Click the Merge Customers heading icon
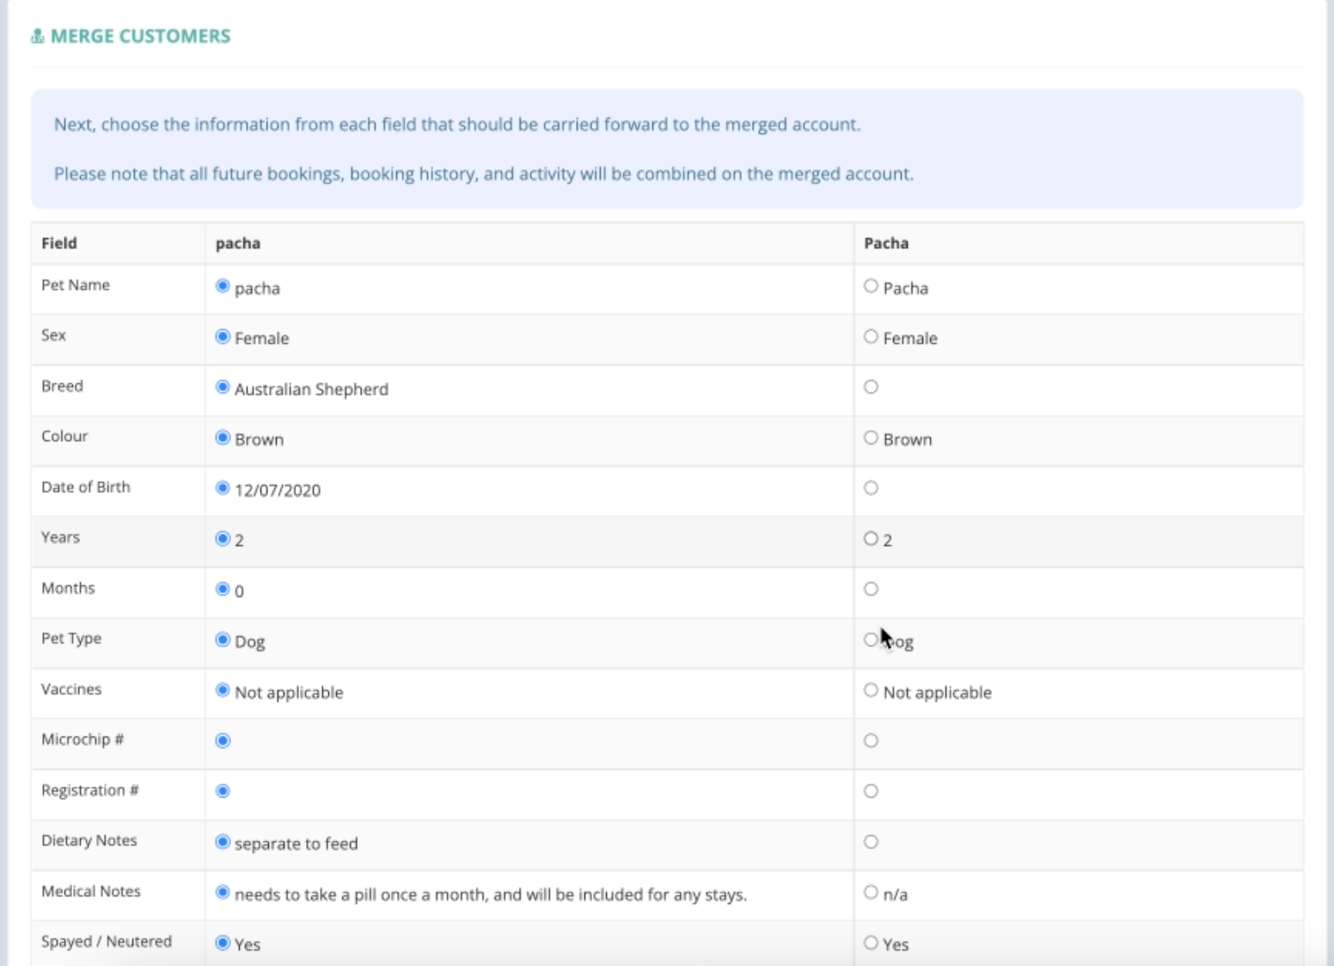 tap(37, 36)
